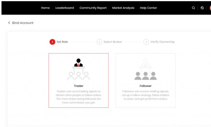Click the user avatar in header

click(210, 8)
